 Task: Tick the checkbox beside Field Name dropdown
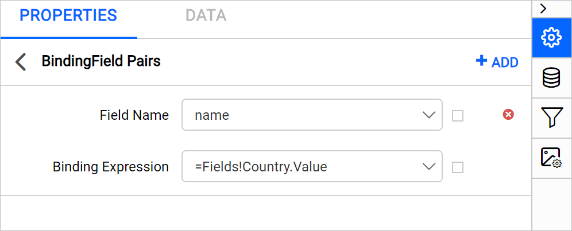(458, 116)
